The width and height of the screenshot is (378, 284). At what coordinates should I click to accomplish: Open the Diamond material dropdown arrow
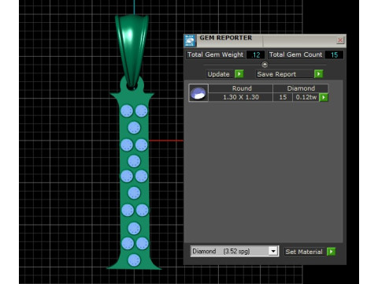pos(273,251)
